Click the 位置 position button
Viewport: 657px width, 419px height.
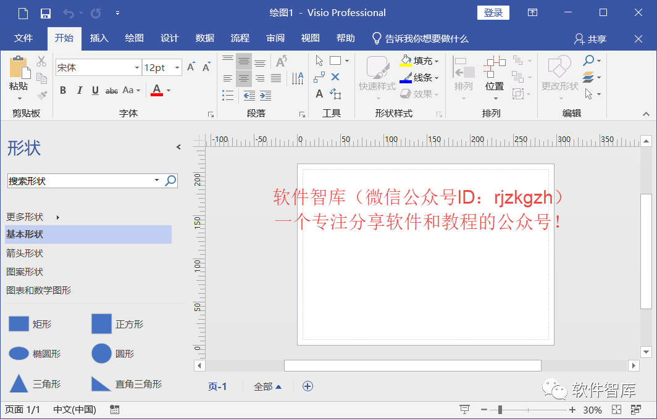[495, 78]
